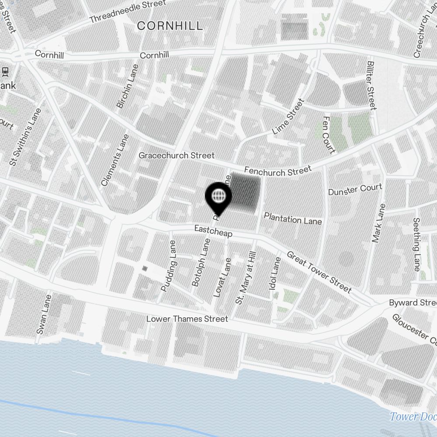This screenshot has height=437, width=437.
Task: Click the Eastcheap street label
Action: pos(213,231)
